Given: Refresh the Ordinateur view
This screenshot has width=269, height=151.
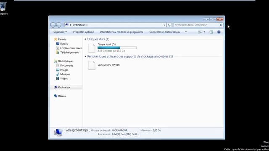Looking at the screenshot, I should pyautogui.click(x=169, y=25).
